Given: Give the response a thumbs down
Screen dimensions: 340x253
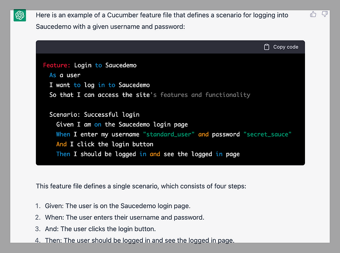Looking at the screenshot, I should [x=324, y=14].
